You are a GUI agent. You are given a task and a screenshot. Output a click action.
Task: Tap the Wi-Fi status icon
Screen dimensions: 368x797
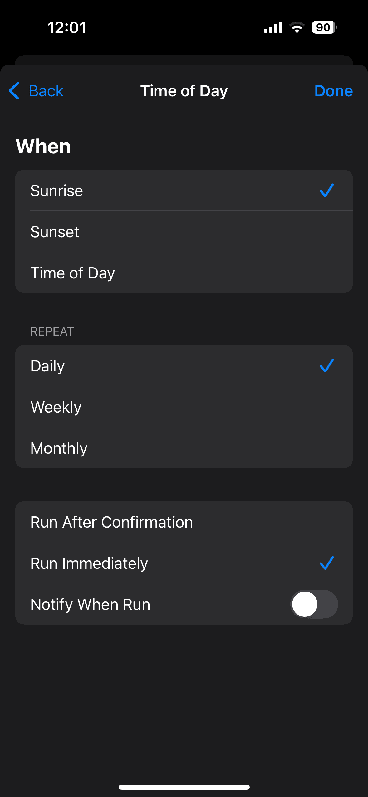(x=297, y=27)
